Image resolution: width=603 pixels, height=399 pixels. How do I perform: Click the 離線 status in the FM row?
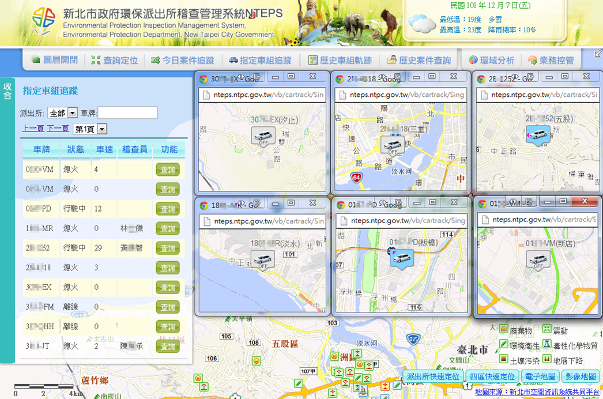[70, 307]
